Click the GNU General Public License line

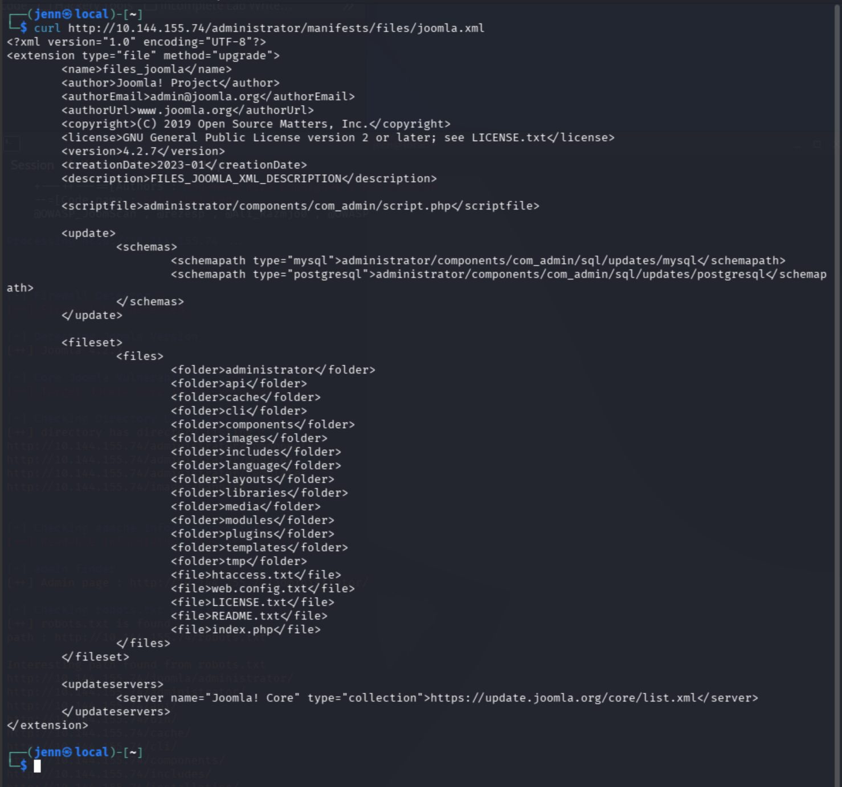point(338,137)
